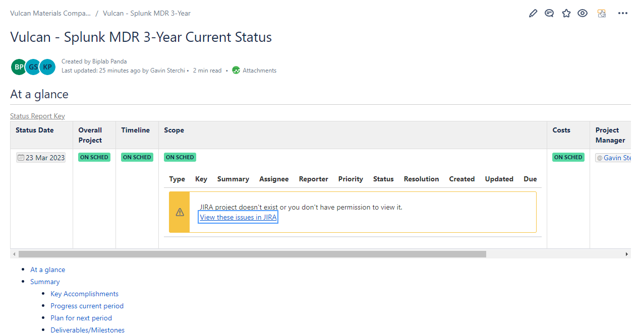Open Vulcan - Splunk MDR 3-Year breadcrumb
The image size is (638, 335).
(147, 13)
